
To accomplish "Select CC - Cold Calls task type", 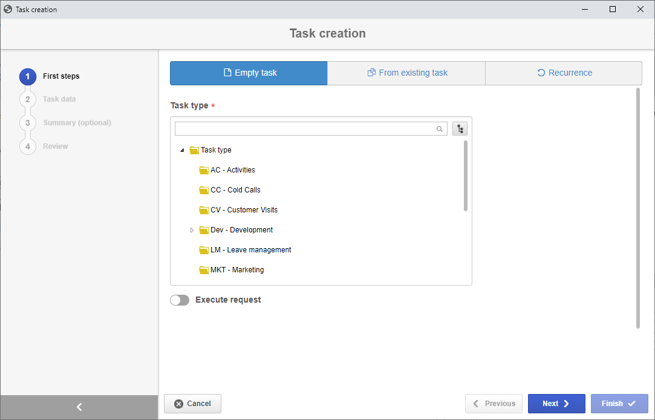I will 236,190.
